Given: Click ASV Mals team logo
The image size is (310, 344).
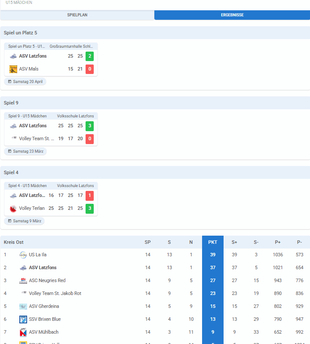Looking at the screenshot, I should [13, 69].
